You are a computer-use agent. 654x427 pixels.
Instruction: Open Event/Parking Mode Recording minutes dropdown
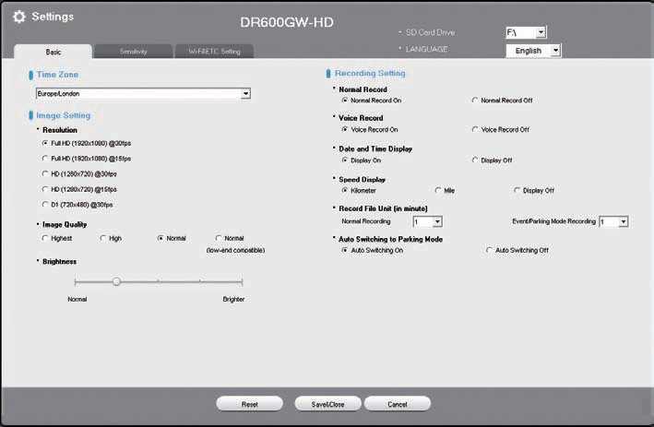tap(613, 221)
